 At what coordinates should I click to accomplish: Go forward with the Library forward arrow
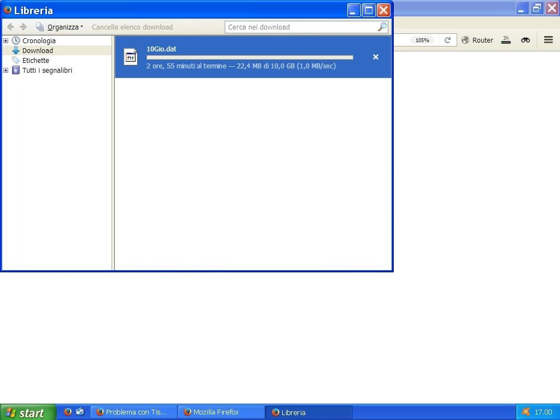pos(23,27)
